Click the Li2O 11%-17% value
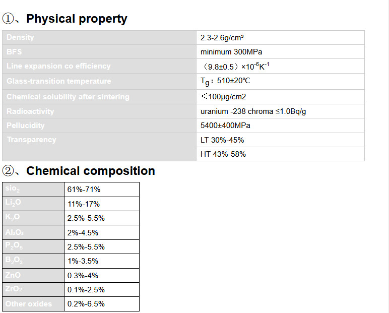 coord(84,204)
